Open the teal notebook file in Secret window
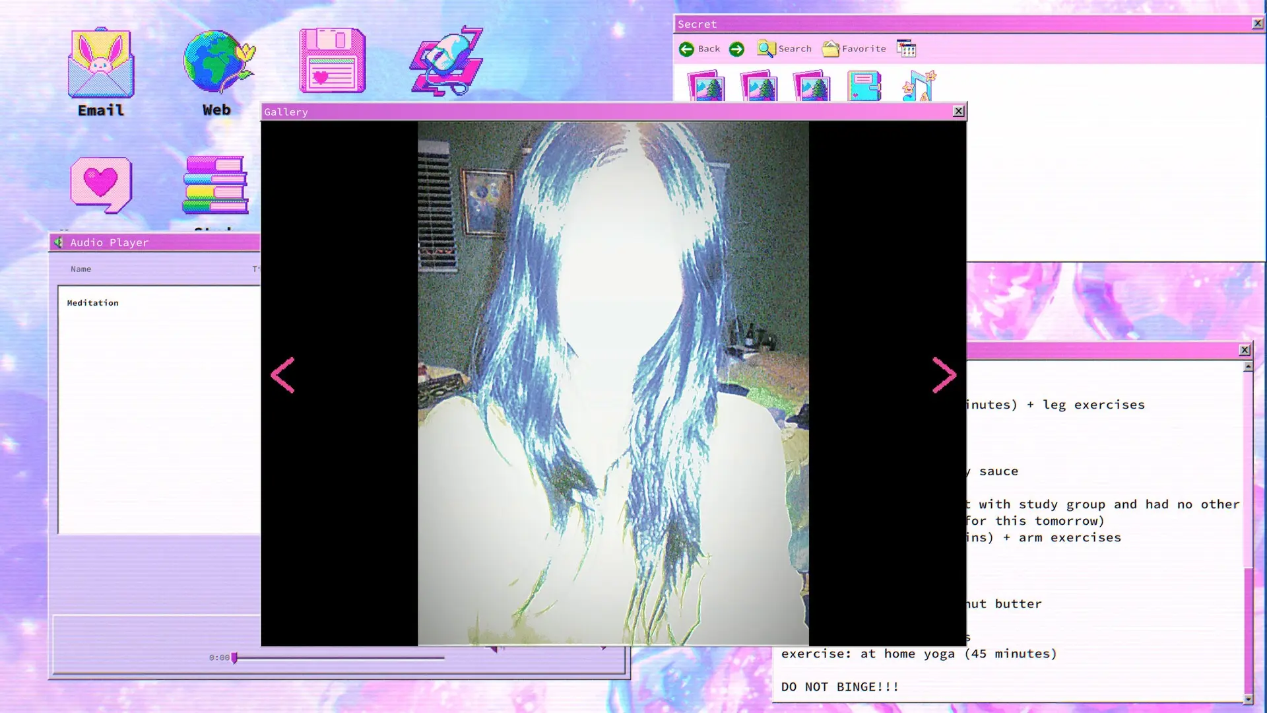1267x713 pixels. point(864,86)
